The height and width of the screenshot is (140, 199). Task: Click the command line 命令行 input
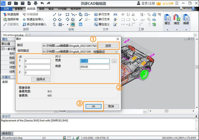(106, 133)
